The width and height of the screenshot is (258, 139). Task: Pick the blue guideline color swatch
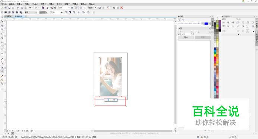click(x=206, y=24)
